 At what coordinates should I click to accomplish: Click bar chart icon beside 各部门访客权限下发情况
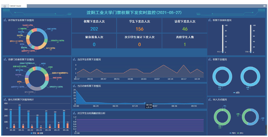(x=5, y=59)
